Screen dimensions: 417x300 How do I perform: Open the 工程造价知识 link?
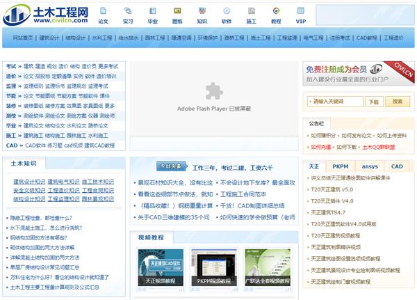pos(63,190)
